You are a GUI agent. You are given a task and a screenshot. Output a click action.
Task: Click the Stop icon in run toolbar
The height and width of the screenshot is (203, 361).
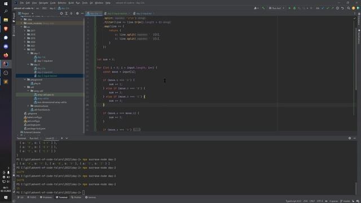(x=311, y=8)
